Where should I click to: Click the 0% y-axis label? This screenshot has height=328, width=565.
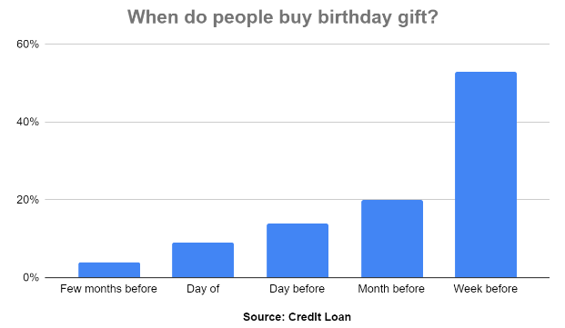click(x=31, y=277)
